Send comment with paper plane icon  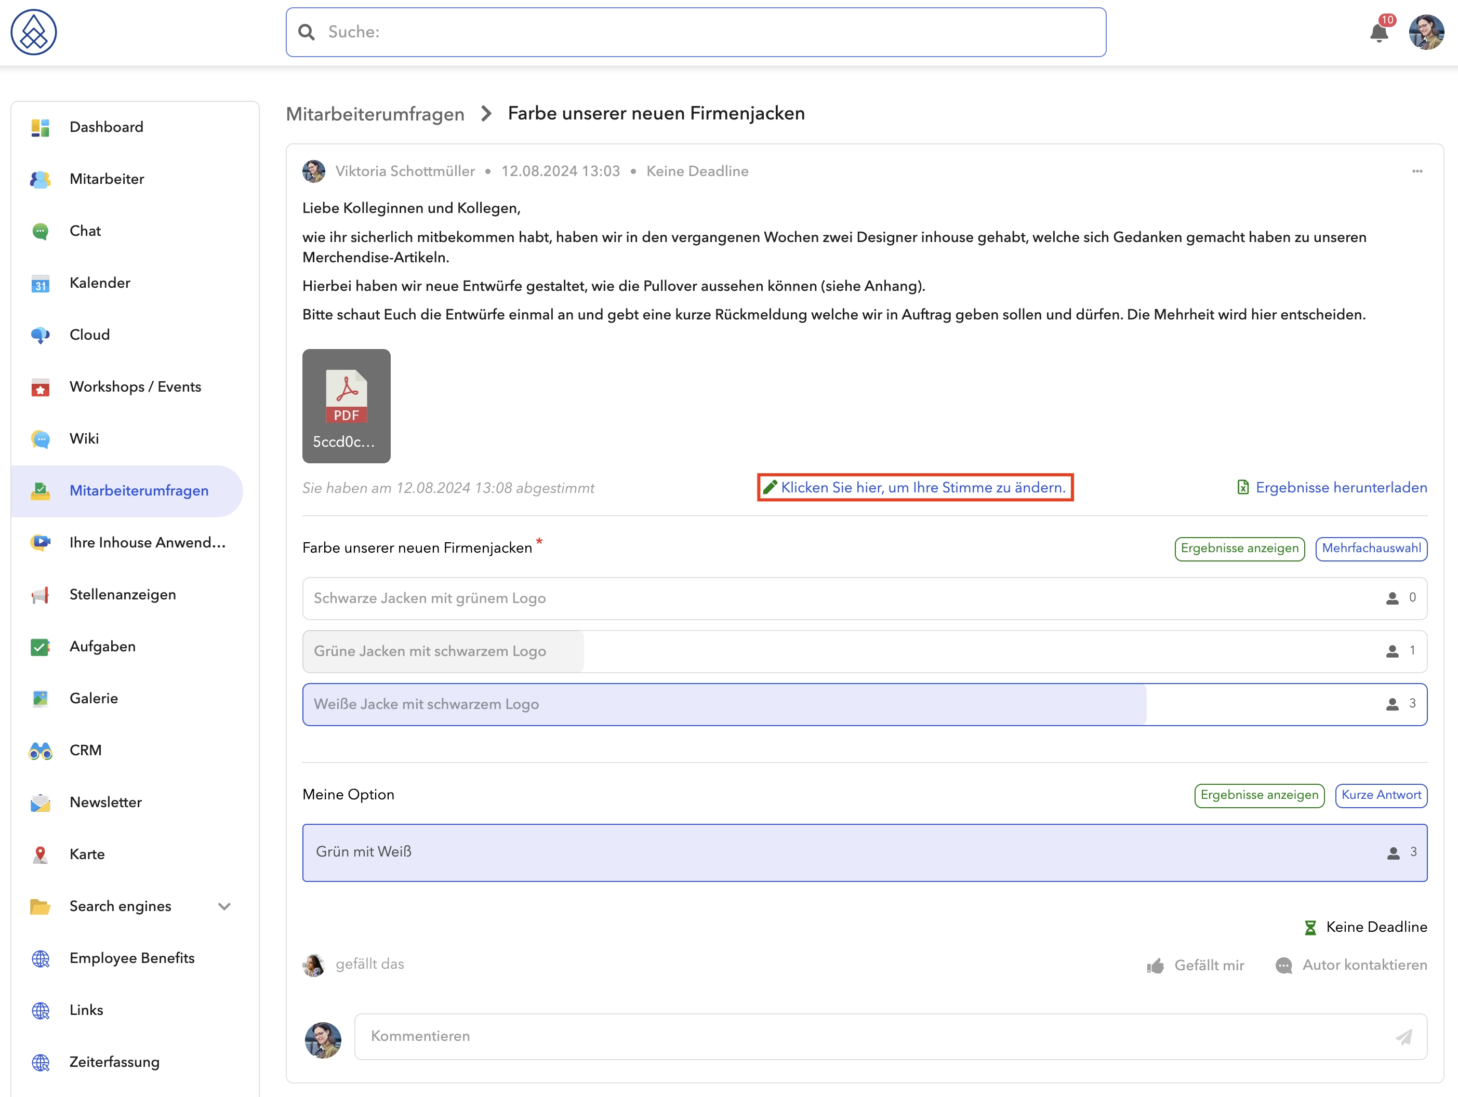tap(1404, 1036)
